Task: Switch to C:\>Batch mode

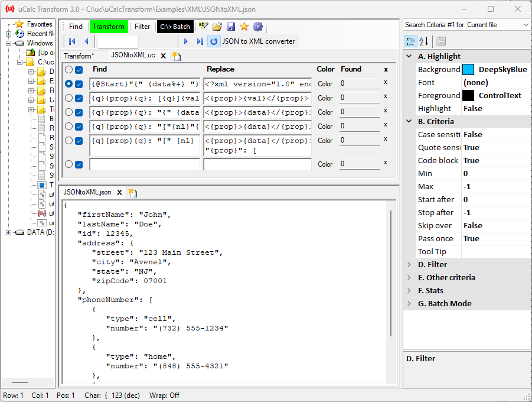Action: click(175, 27)
